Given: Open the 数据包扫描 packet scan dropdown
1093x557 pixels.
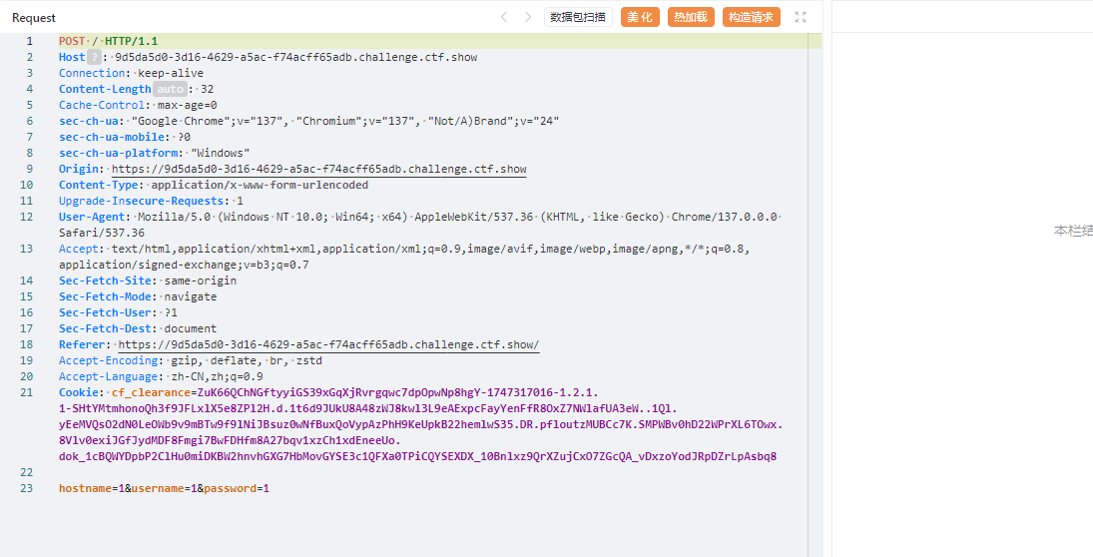Looking at the screenshot, I should [x=578, y=17].
